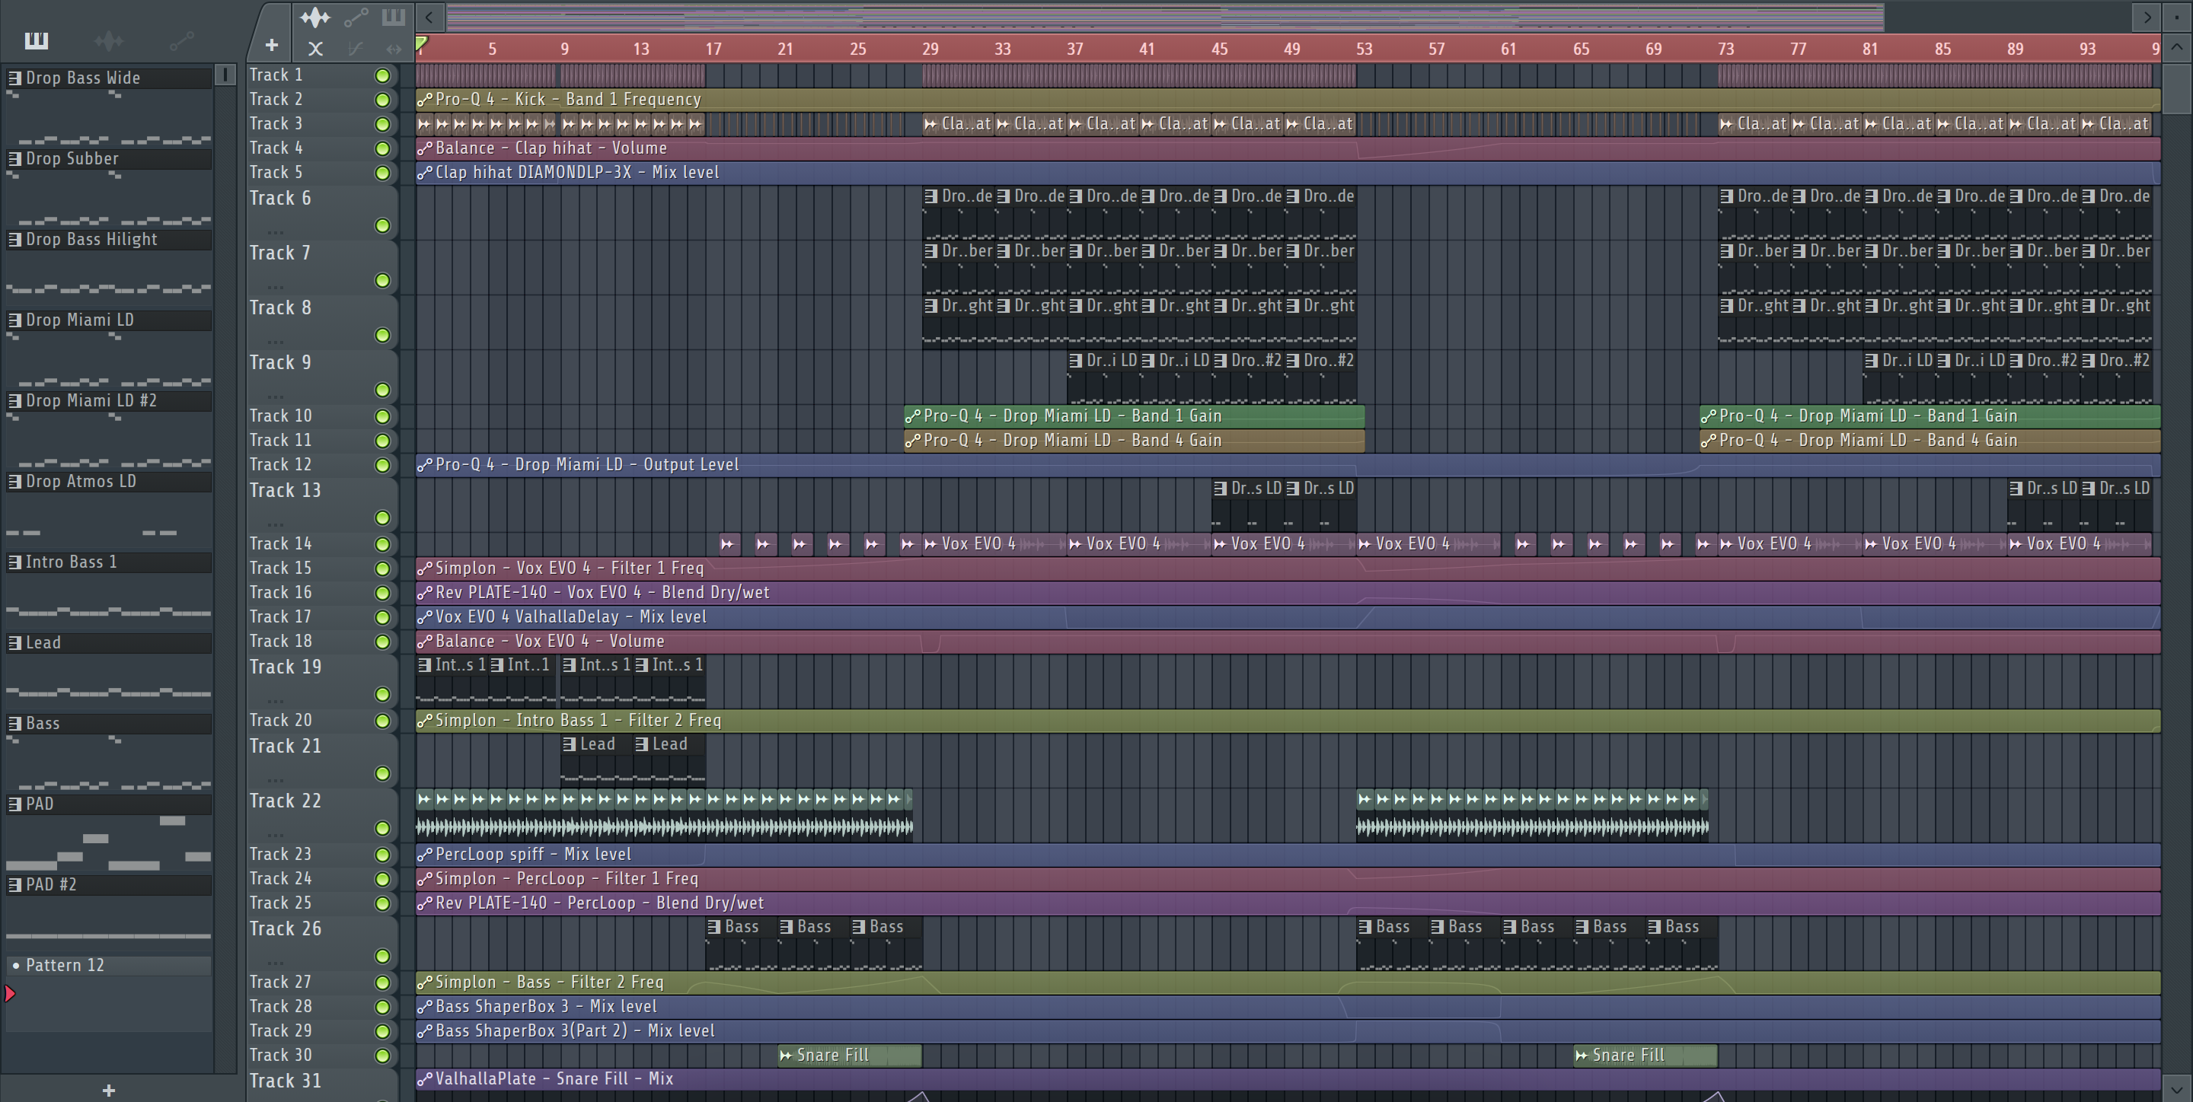Show automation clips in the picker panel
This screenshot has height=1102, width=2193.
(x=181, y=40)
